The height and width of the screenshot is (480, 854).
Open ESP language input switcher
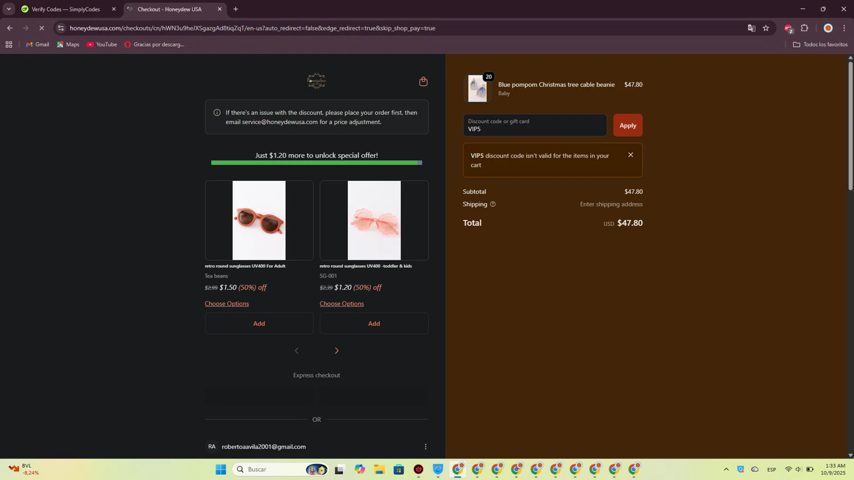(771, 469)
